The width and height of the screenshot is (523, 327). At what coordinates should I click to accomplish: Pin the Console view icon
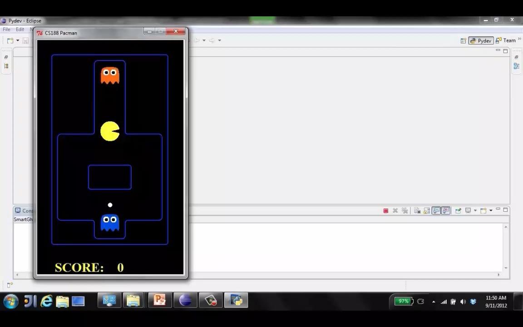tap(458, 211)
